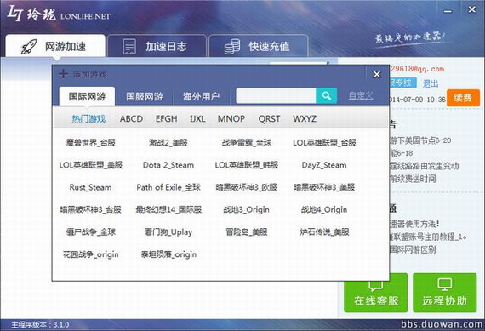Select game 暗黑破坏神3_欧服
The height and width of the screenshot is (331, 485).
click(247, 187)
